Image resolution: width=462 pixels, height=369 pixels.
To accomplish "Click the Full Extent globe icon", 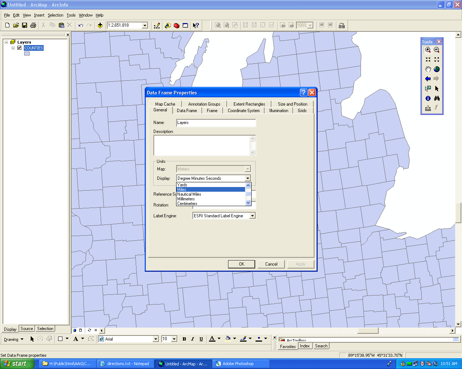I will [x=437, y=69].
